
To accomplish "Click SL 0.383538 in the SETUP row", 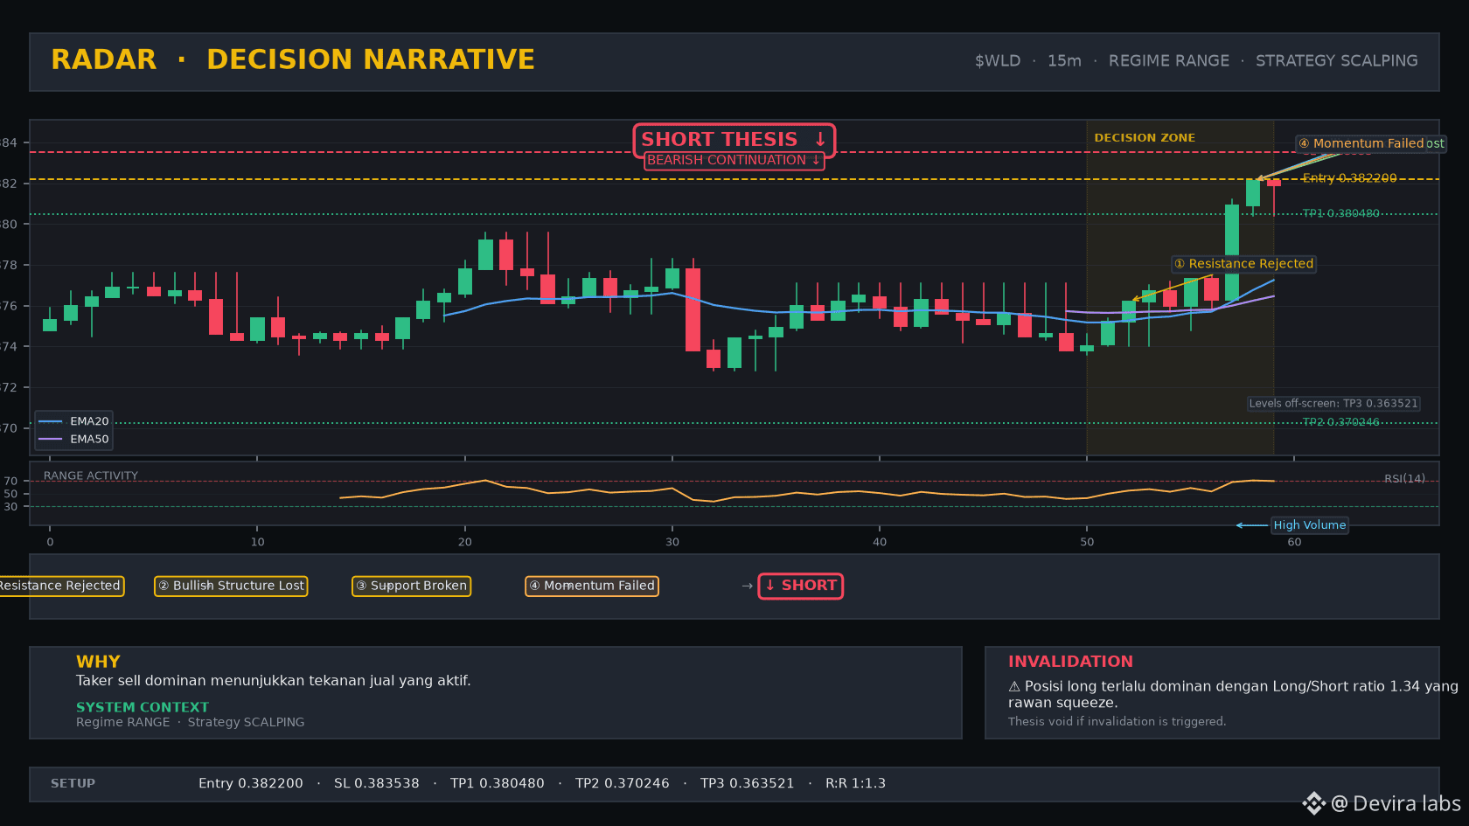I will tap(377, 783).
